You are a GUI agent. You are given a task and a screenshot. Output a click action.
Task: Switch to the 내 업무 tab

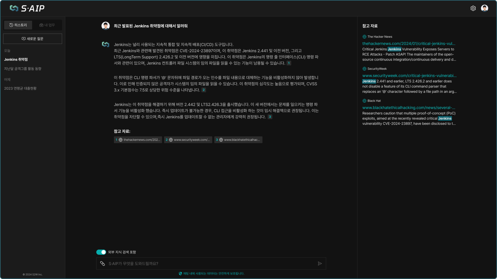[47, 25]
